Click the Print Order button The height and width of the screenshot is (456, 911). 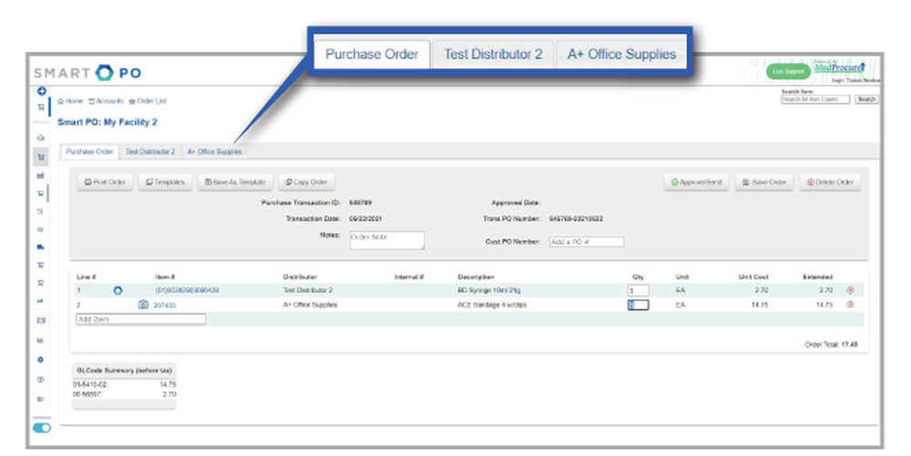tap(105, 182)
